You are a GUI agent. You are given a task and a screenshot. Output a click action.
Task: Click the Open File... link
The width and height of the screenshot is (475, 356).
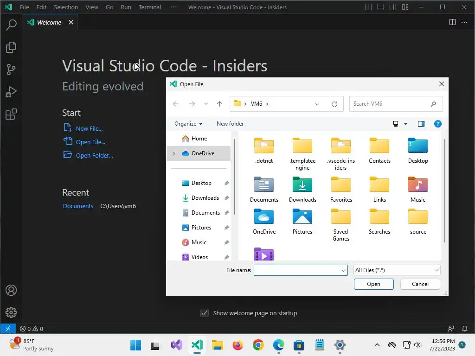[90, 142]
